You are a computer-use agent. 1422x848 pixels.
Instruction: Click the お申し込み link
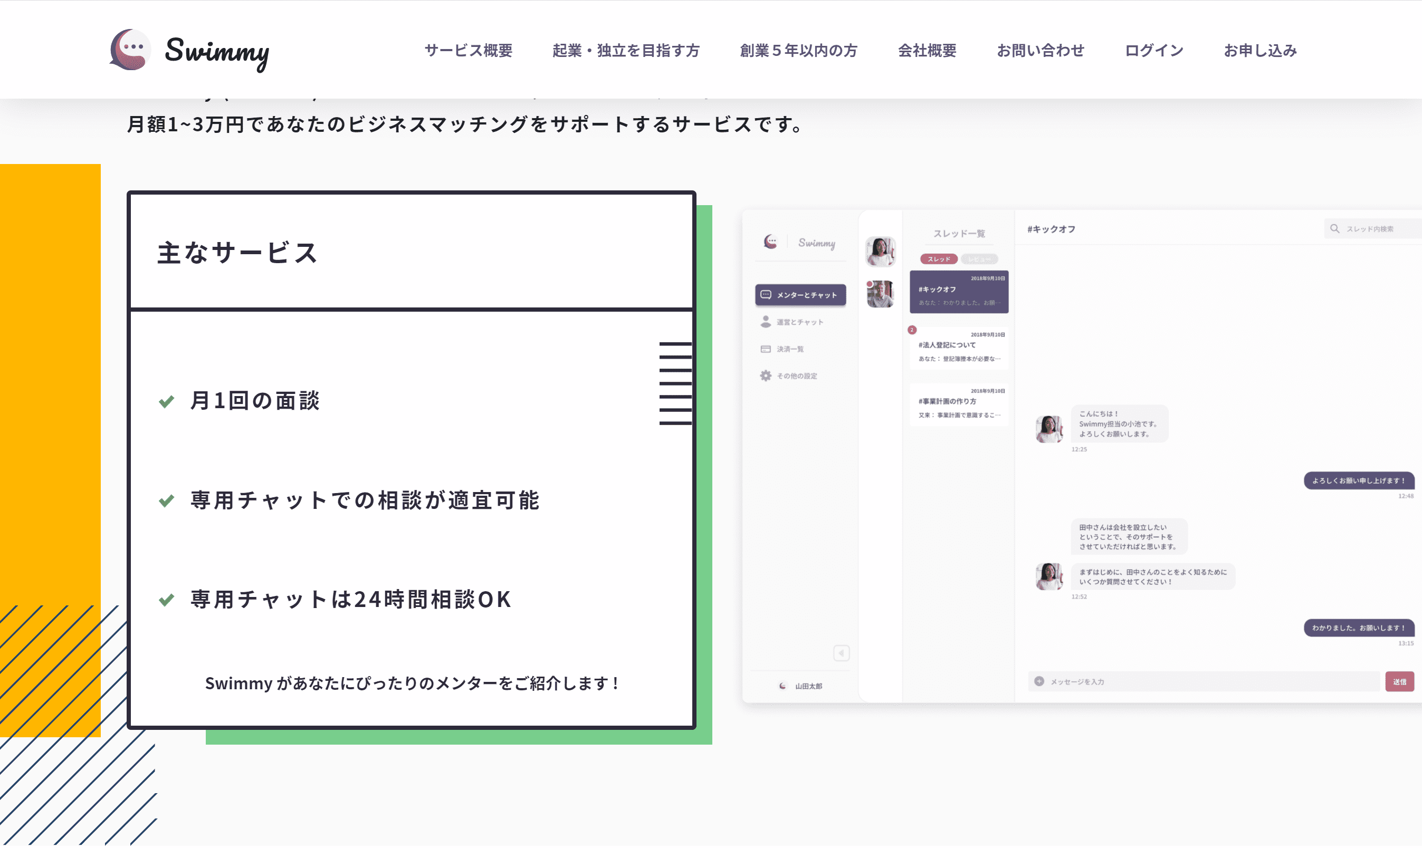tap(1260, 50)
